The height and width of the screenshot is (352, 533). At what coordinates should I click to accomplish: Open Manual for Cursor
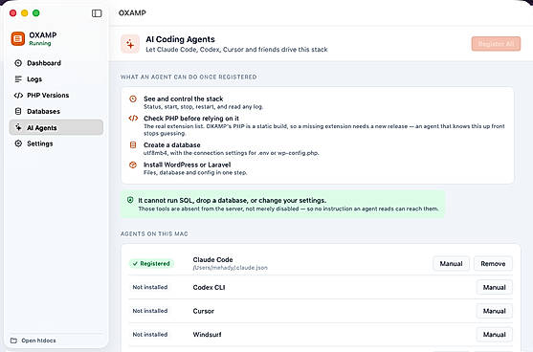tap(495, 311)
